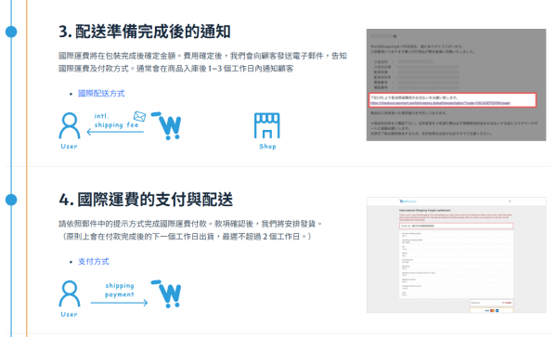Open the 國際配送方式 link
This screenshot has width=557, height=337.
[101, 94]
